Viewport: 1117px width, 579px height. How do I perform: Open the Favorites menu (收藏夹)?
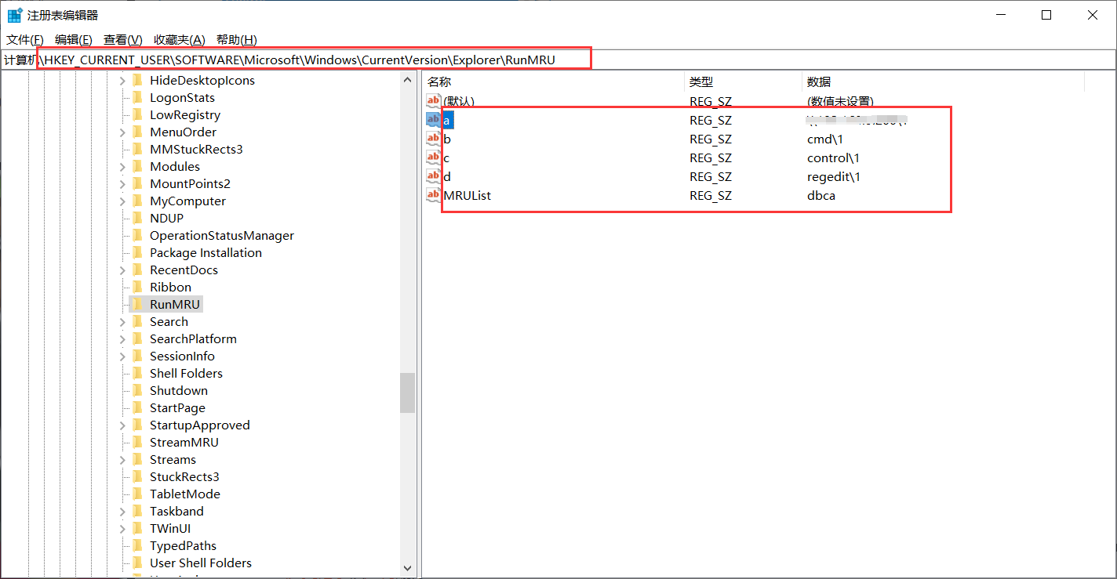pyautogui.click(x=180, y=40)
